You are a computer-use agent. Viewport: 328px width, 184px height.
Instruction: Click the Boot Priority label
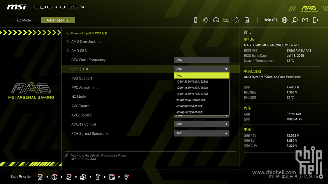coord(20,177)
